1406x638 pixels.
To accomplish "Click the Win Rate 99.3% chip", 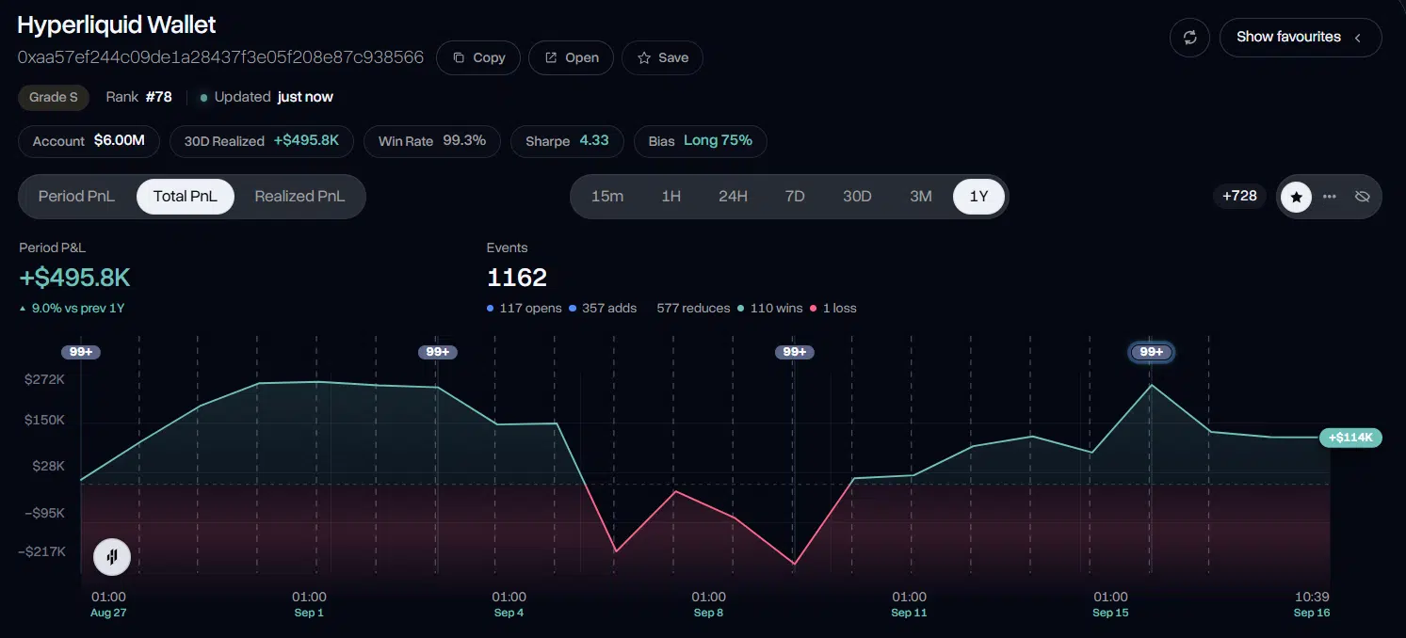I will click(x=432, y=141).
